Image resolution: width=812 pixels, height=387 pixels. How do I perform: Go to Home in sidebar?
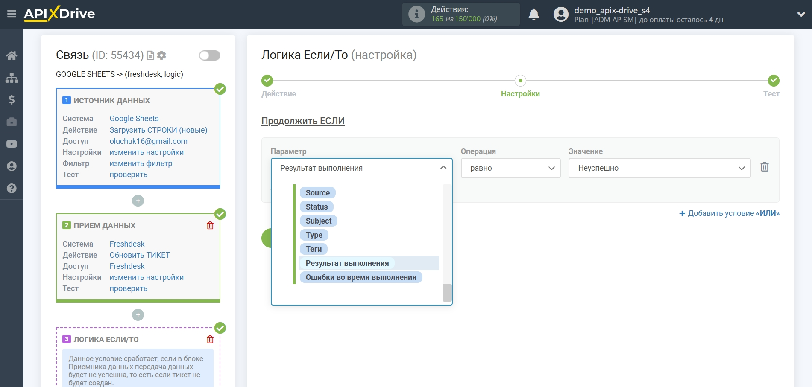12,55
